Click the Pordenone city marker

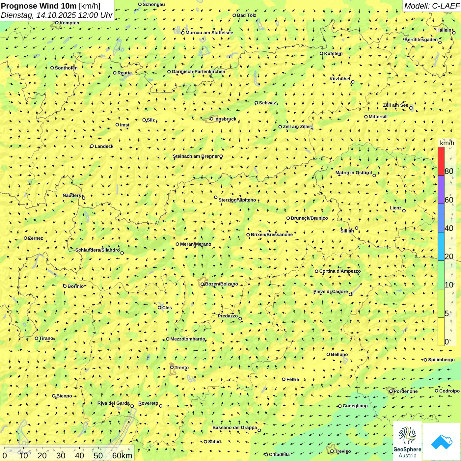coord(391,391)
